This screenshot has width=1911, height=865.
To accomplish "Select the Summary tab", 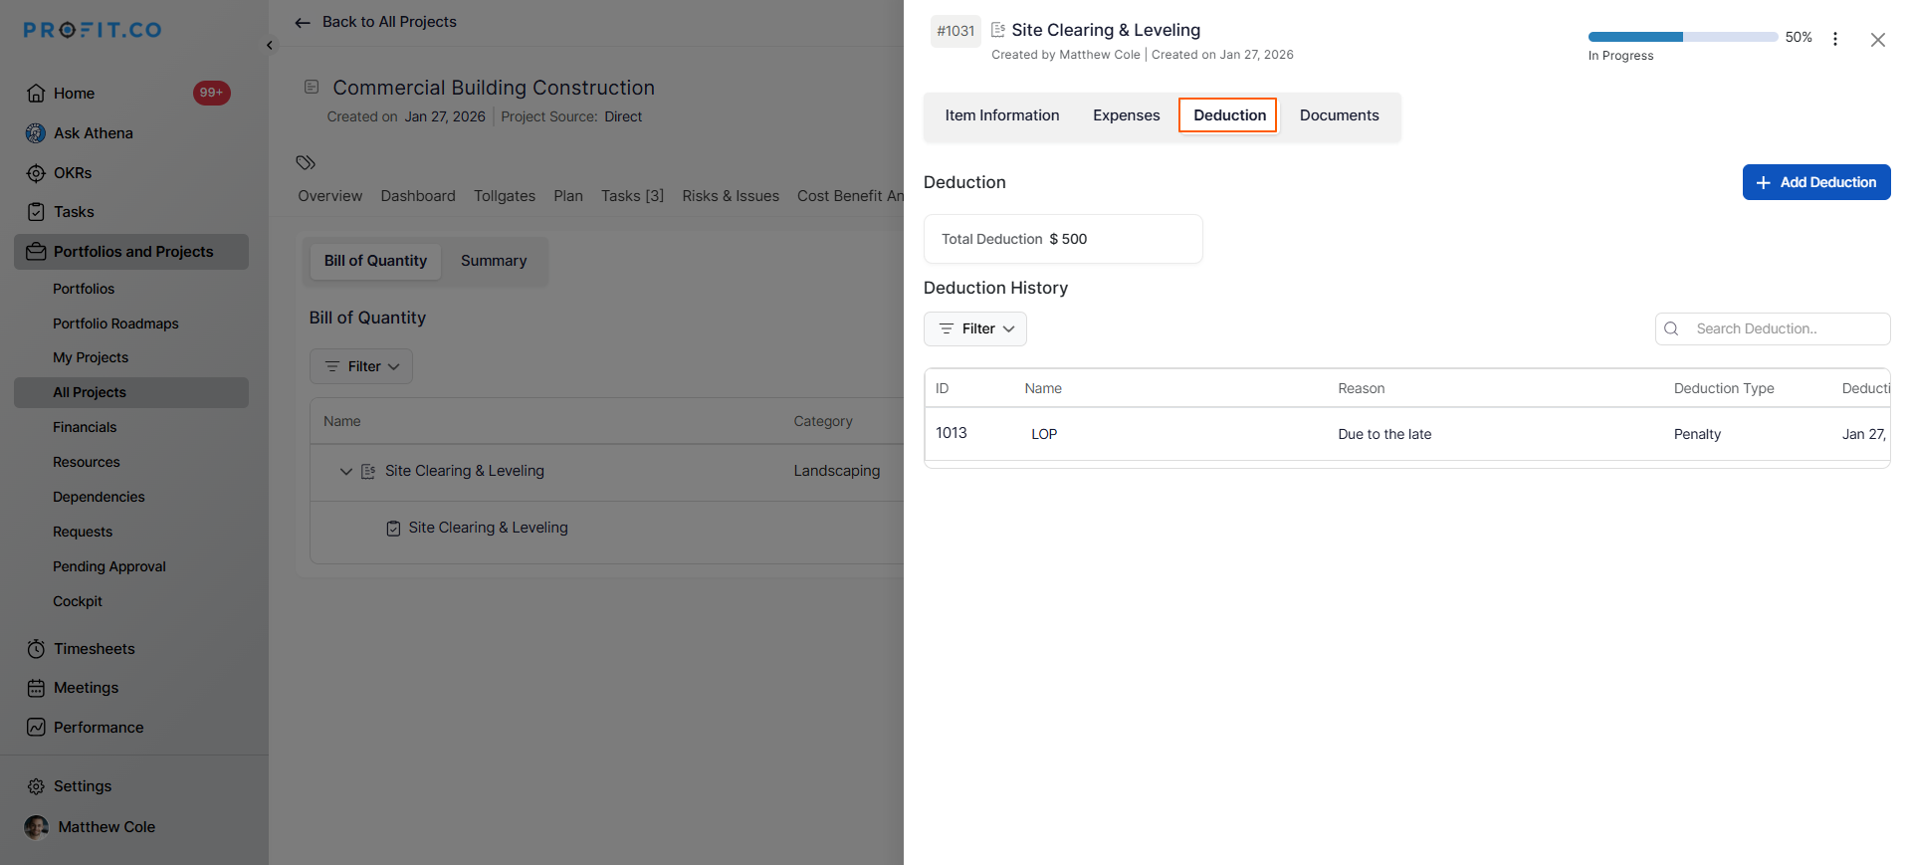I will (494, 261).
